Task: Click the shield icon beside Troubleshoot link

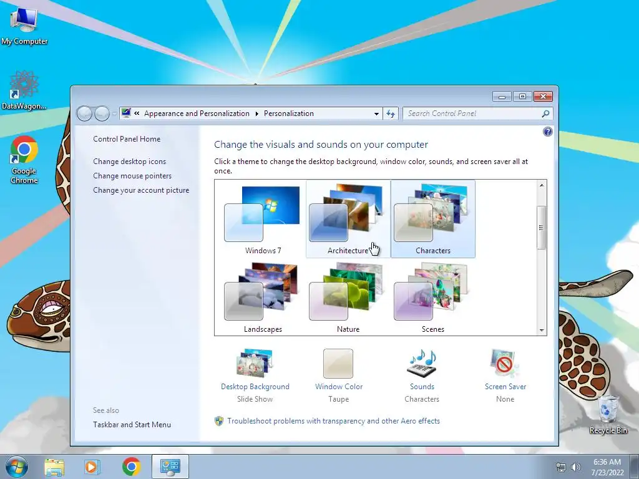Action: coord(219,421)
